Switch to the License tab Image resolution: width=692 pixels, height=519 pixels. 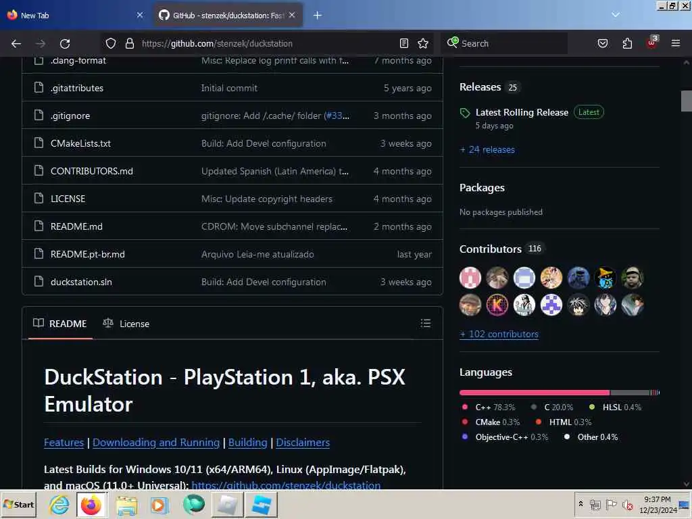(x=126, y=324)
